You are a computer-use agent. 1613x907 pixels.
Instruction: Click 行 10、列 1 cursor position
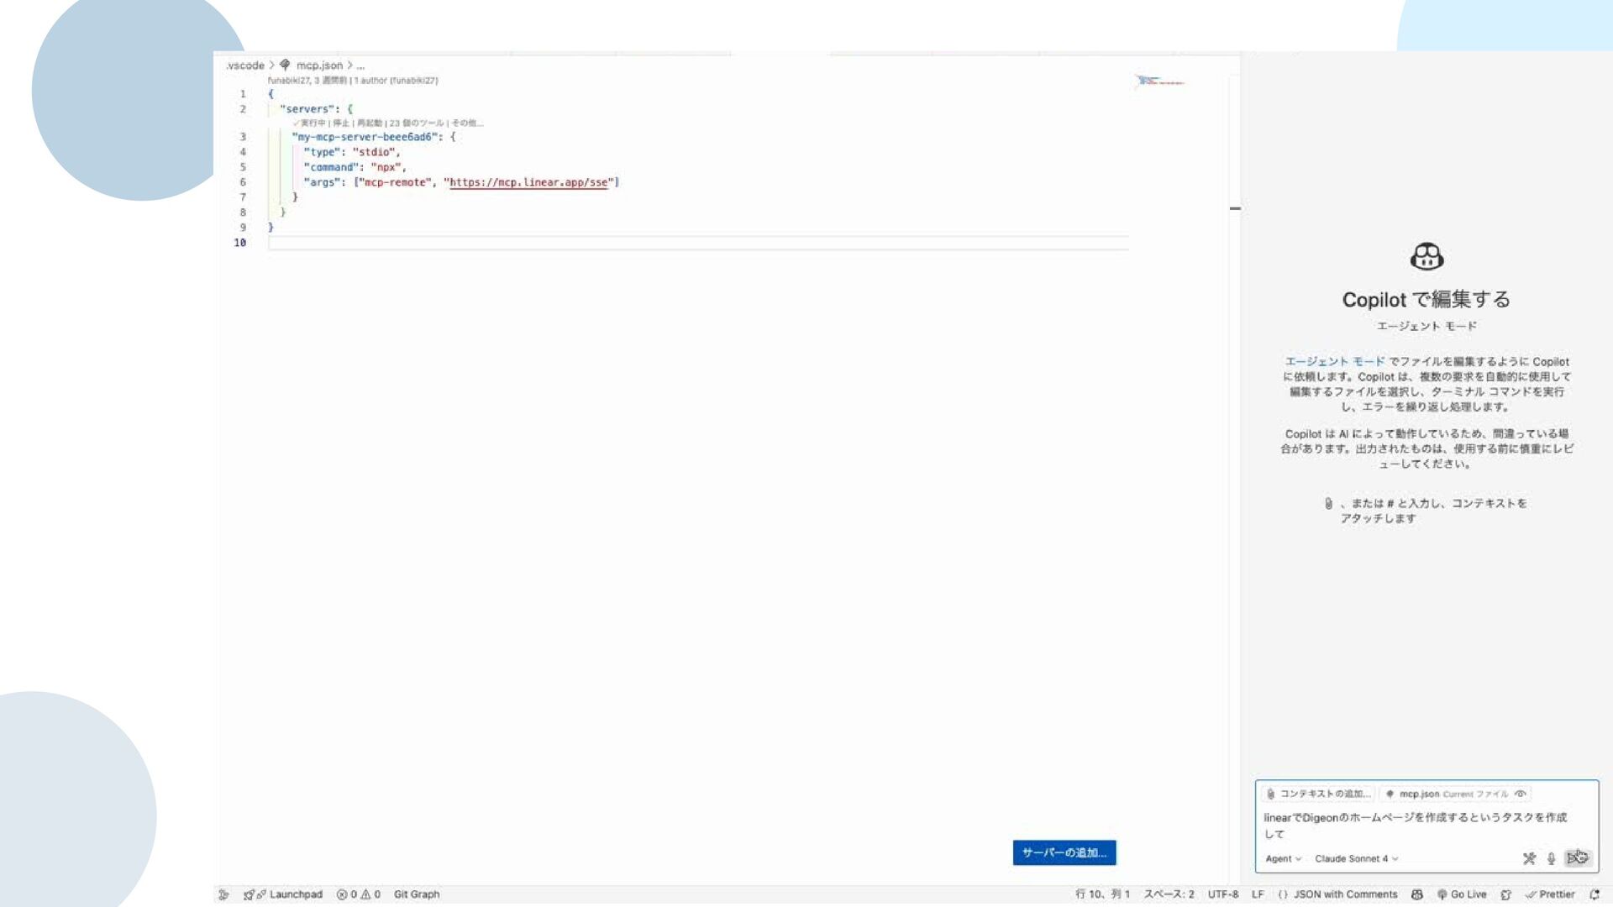point(1103,894)
